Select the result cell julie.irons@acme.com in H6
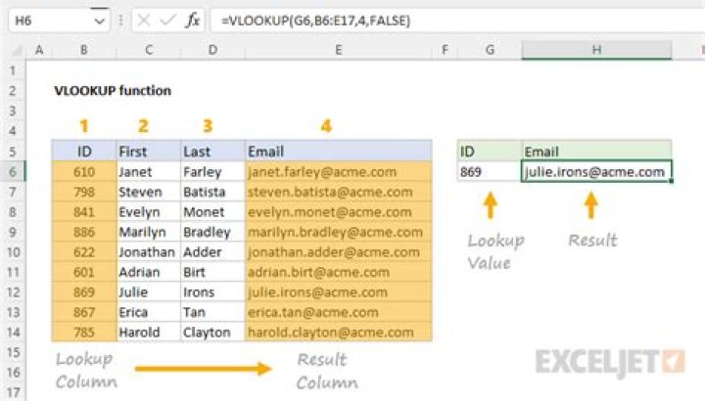Image resolution: width=705 pixels, height=401 pixels. pos(596,171)
